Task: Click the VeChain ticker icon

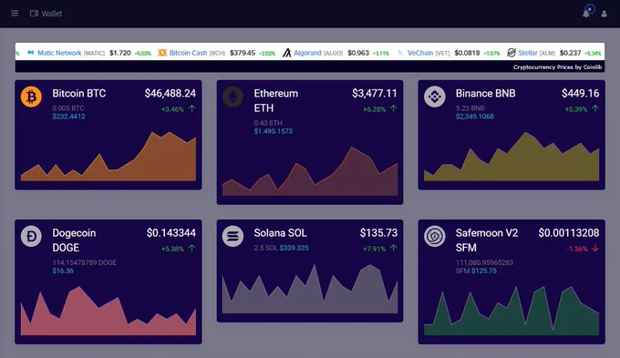Action: pyautogui.click(x=400, y=53)
